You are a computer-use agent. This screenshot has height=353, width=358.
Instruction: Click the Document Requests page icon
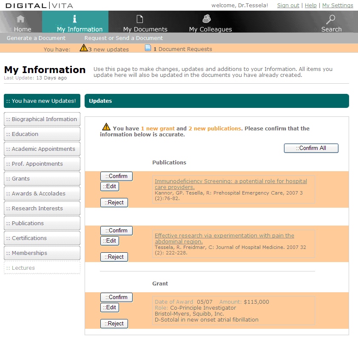148,48
